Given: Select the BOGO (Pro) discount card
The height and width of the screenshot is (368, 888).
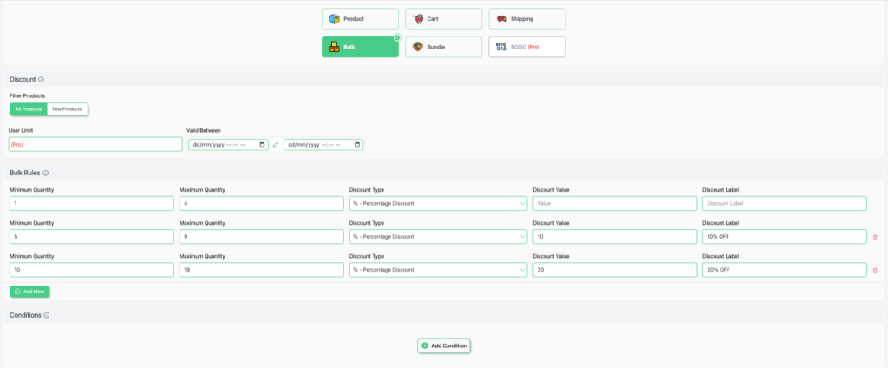Looking at the screenshot, I should (526, 47).
